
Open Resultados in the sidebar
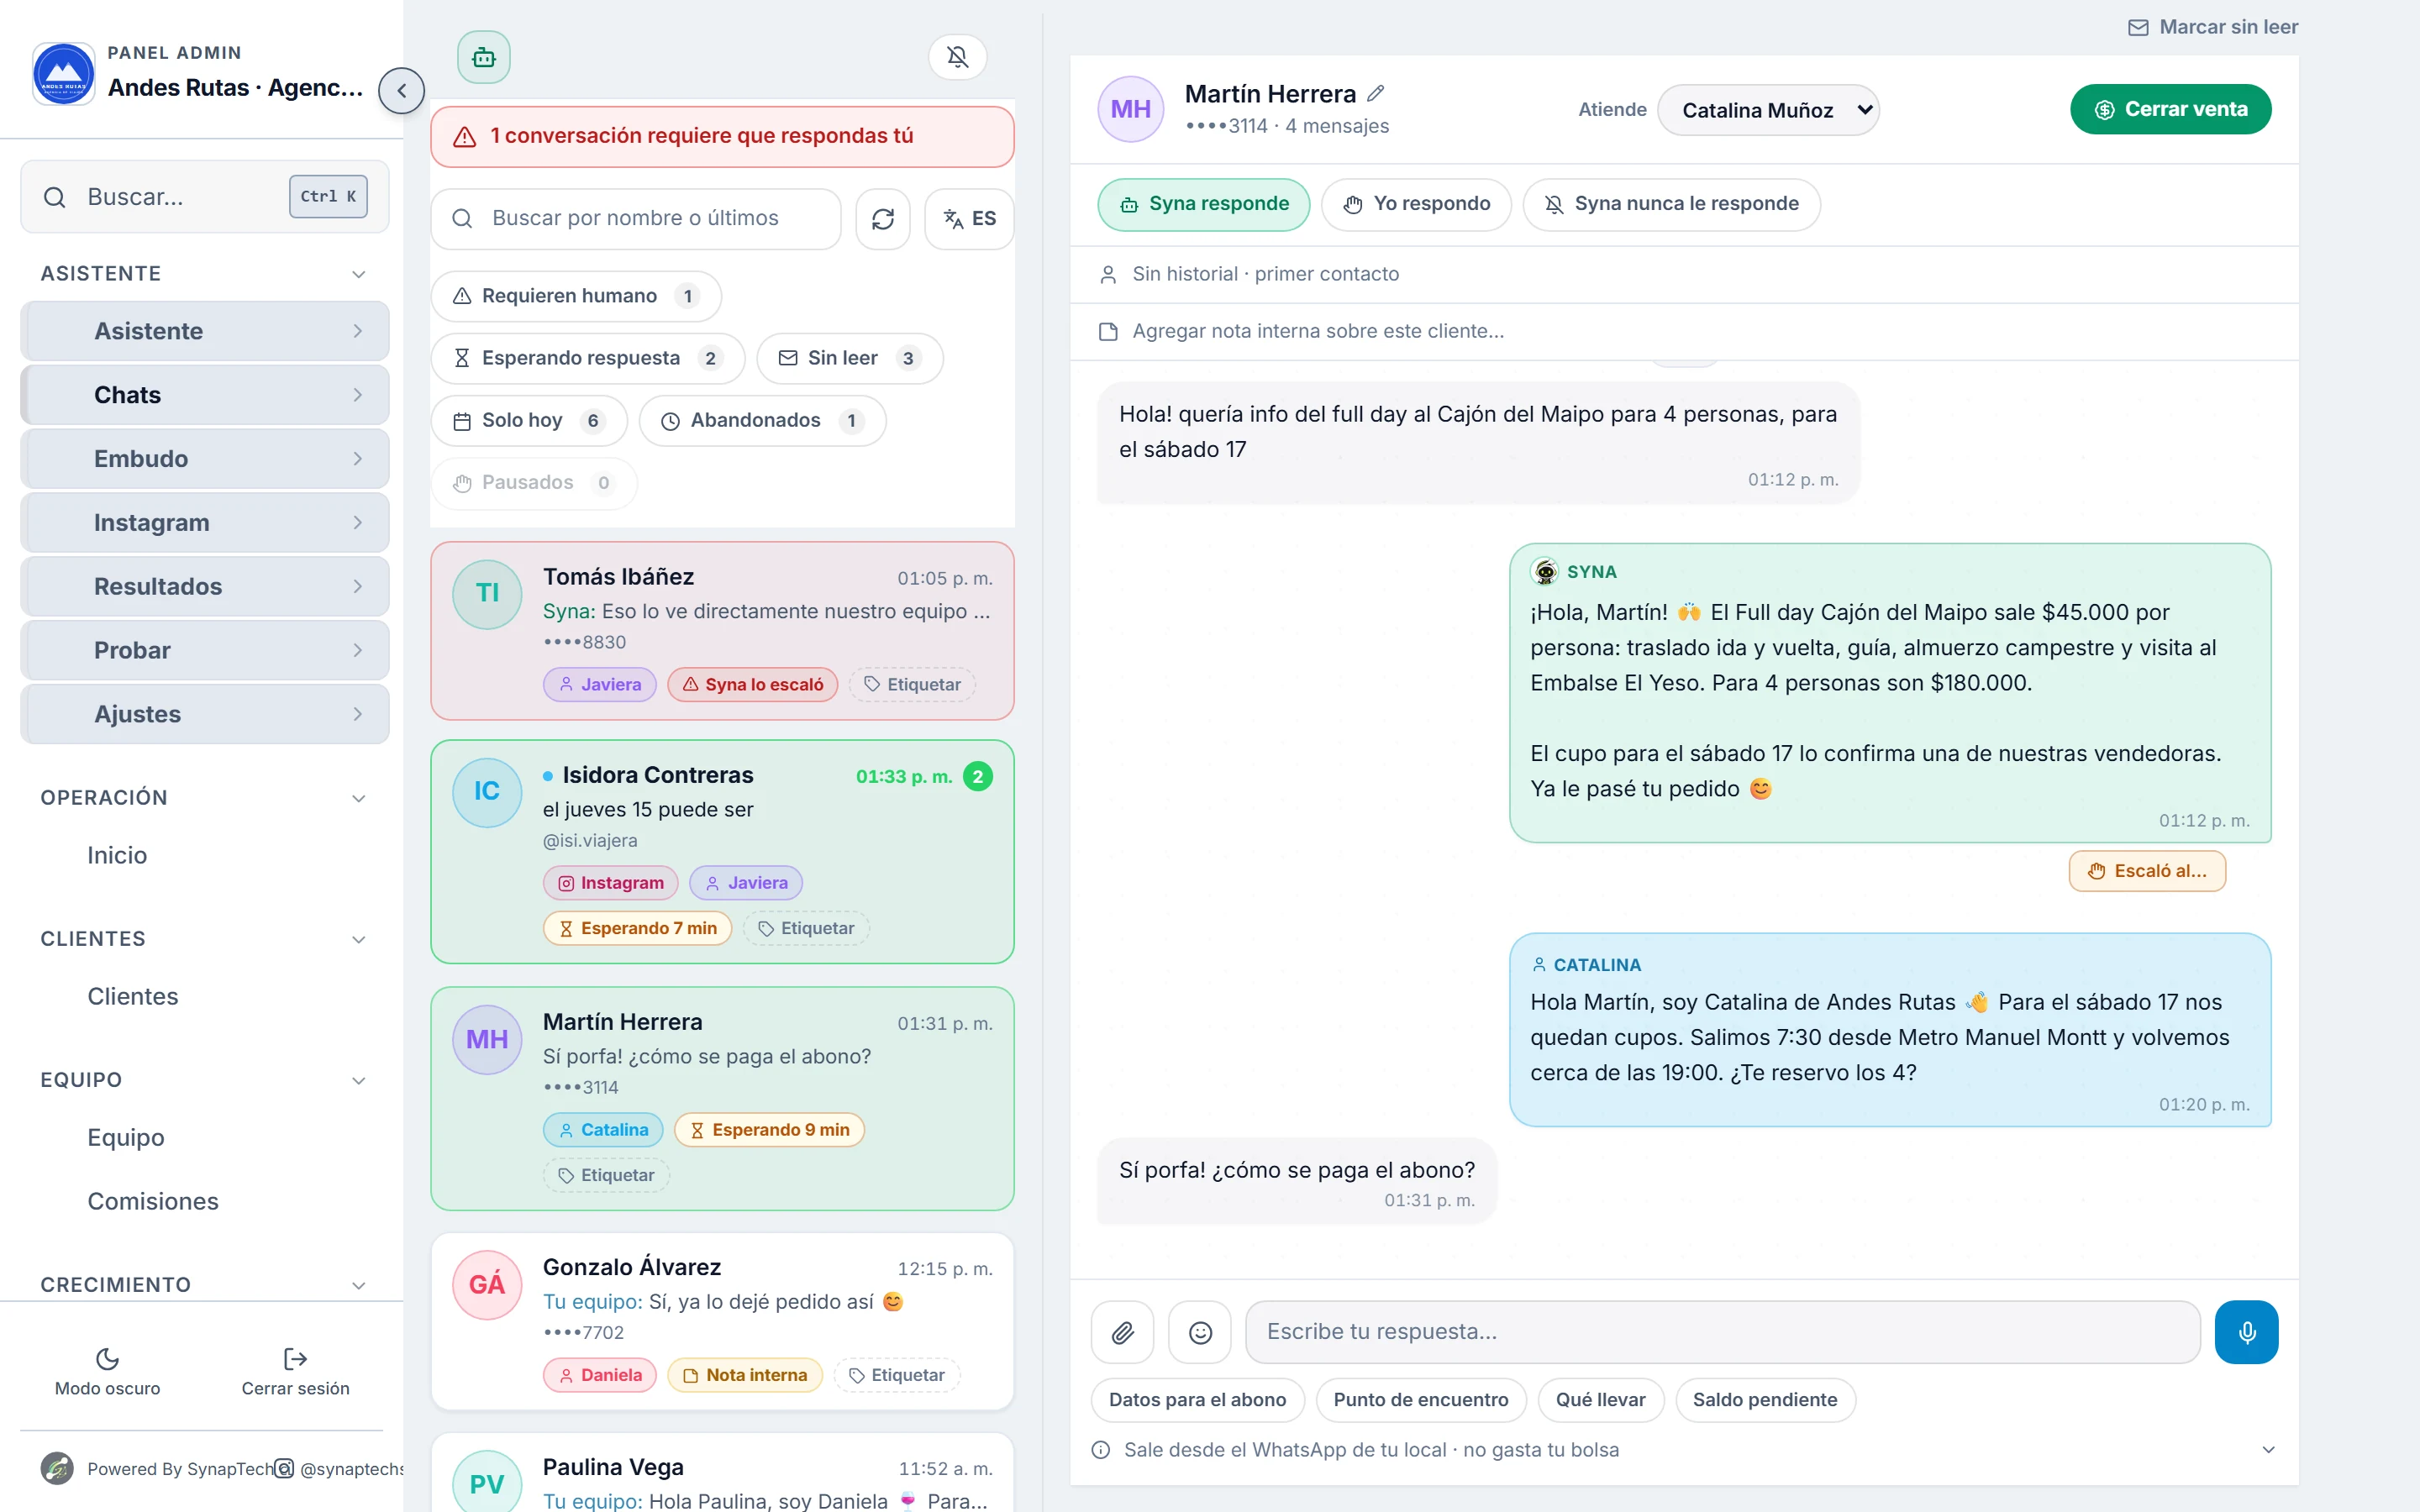(x=204, y=587)
